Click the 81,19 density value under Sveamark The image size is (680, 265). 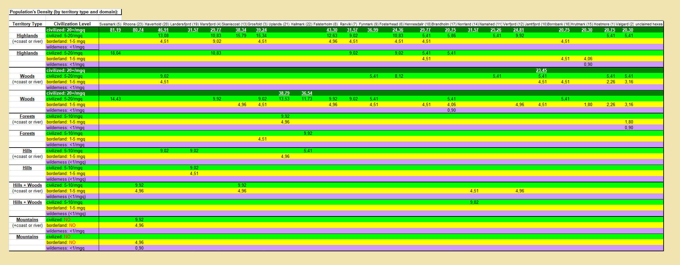[x=115, y=30]
